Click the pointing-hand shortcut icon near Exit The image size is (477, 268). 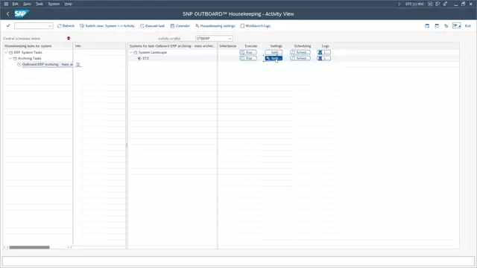(446, 26)
